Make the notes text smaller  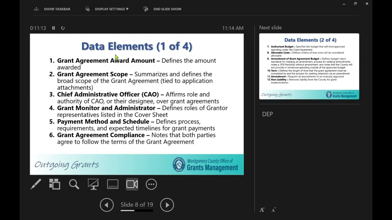click(x=273, y=210)
